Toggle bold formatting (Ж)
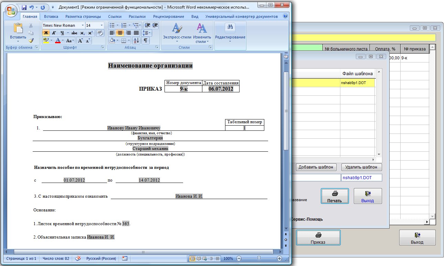Image resolution: width=445 pixels, height=266 pixels. point(46,33)
